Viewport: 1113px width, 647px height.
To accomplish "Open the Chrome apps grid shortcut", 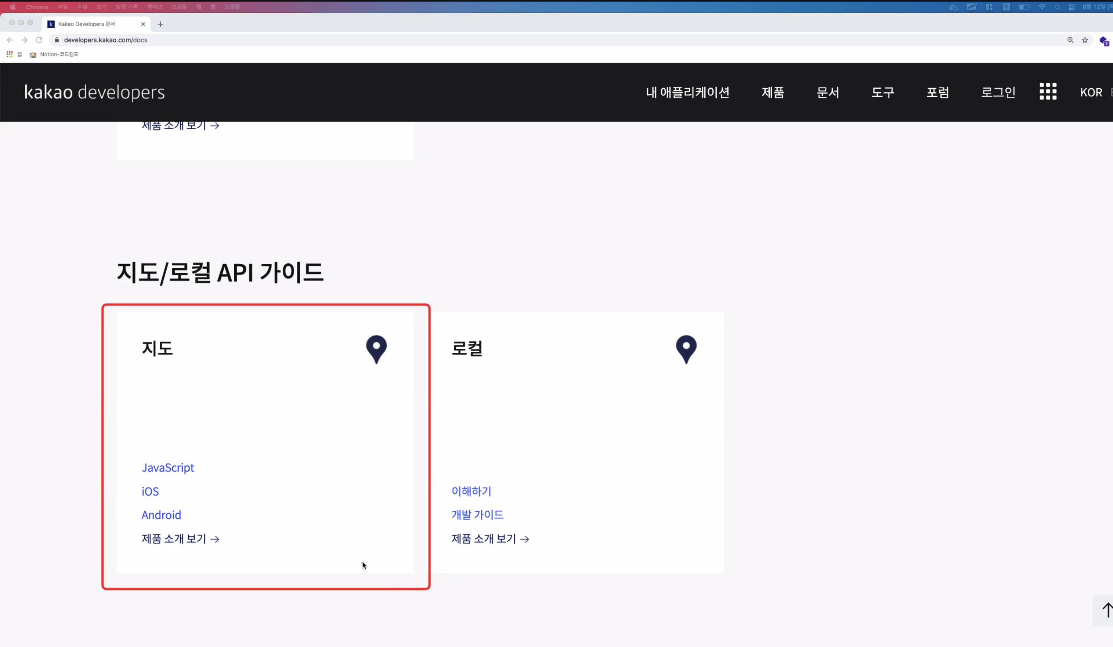I will [x=10, y=54].
